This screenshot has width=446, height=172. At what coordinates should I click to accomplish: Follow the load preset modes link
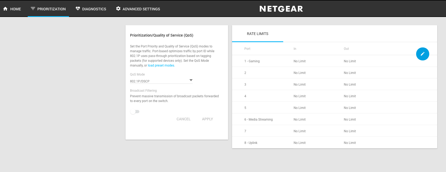161,65
